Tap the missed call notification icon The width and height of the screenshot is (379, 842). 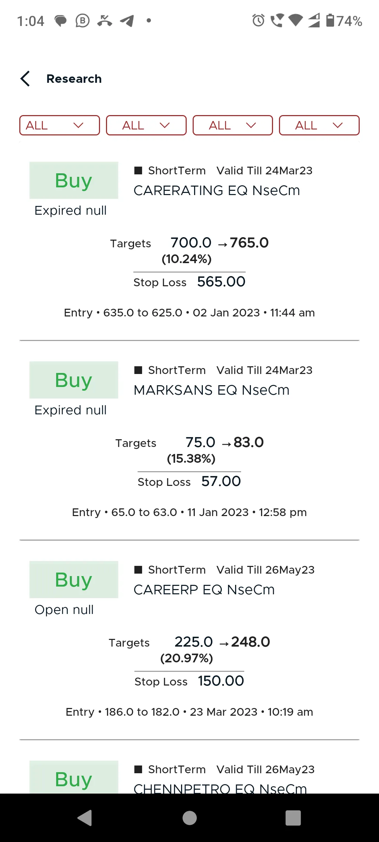coord(105,21)
